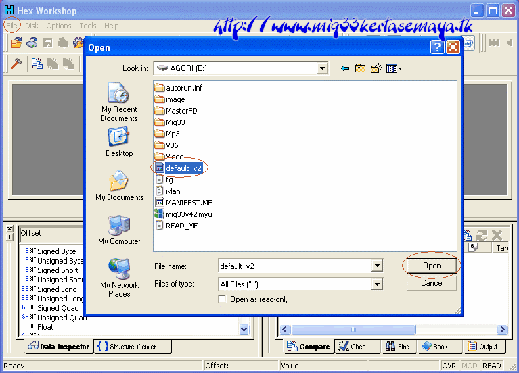This screenshot has height=373, width=519.
Task: Open the Disk menu
Action: pyautogui.click(x=32, y=26)
